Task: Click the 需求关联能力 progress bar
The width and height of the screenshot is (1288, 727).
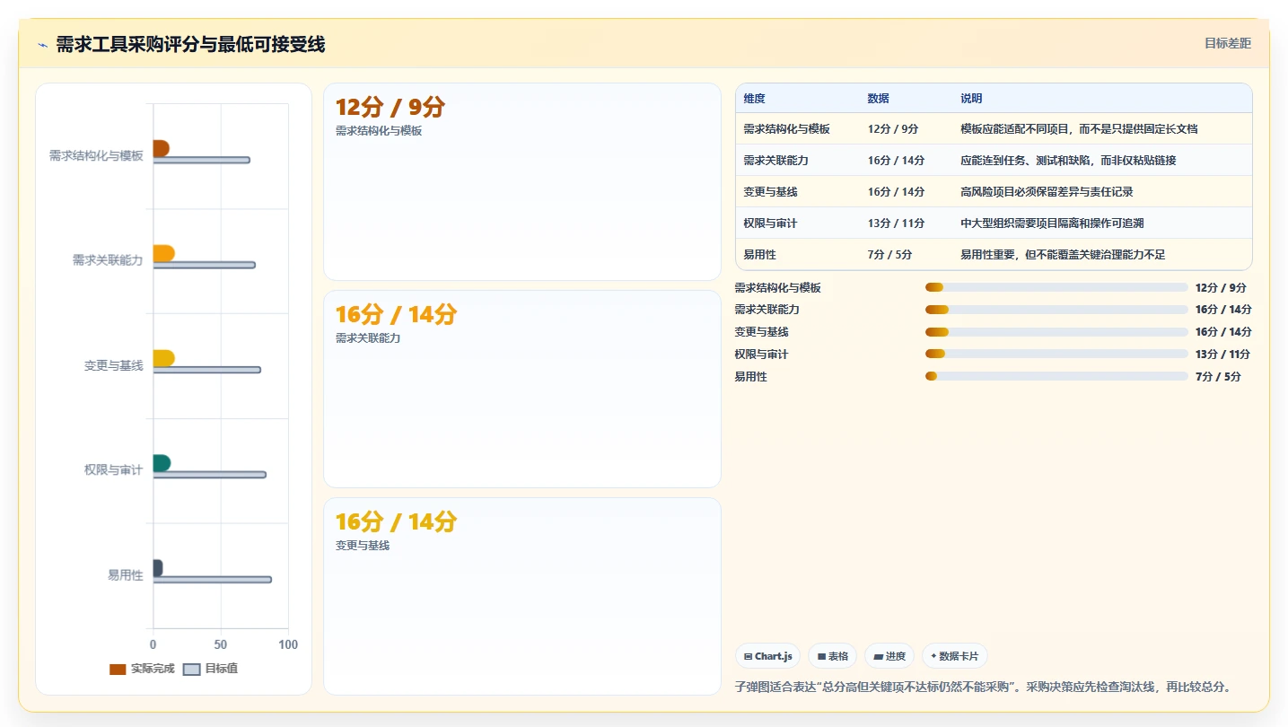Action: 1056,310
